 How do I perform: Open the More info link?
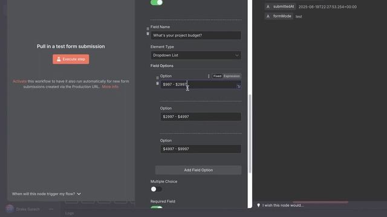[110, 87]
